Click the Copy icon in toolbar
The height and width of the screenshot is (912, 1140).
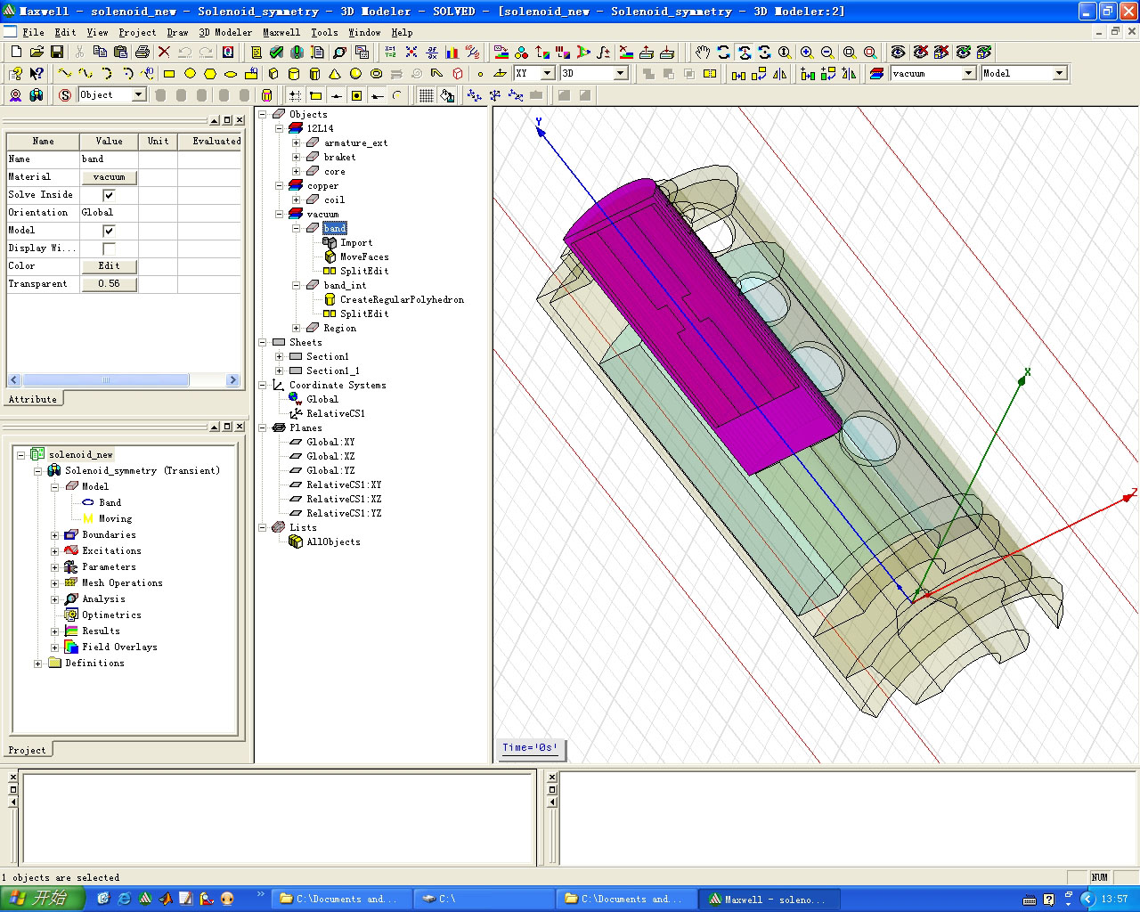click(x=100, y=53)
